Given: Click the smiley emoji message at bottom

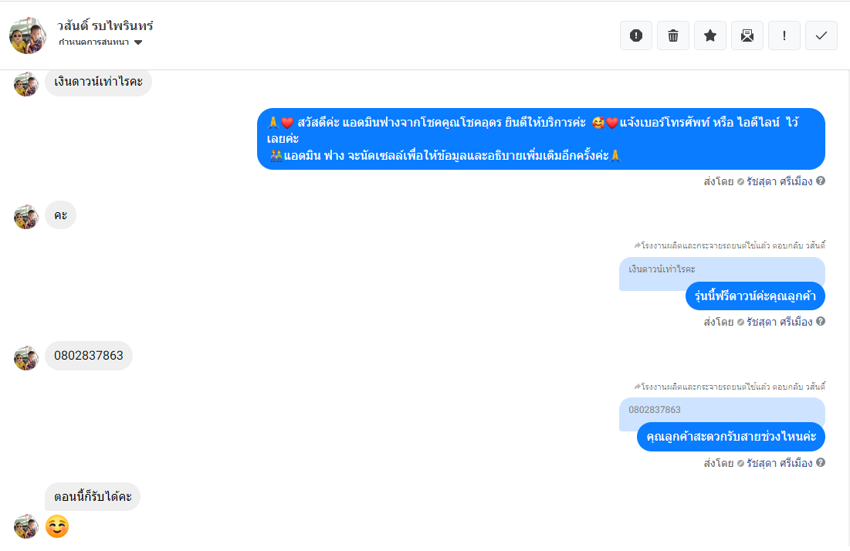Looking at the screenshot, I should pos(57,526).
